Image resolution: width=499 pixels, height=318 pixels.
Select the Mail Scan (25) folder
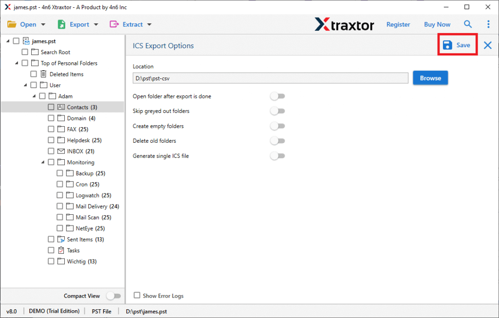click(93, 217)
